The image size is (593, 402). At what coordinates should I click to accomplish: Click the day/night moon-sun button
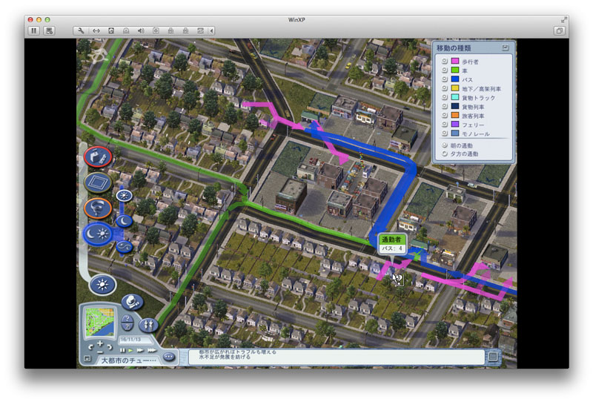(x=97, y=234)
